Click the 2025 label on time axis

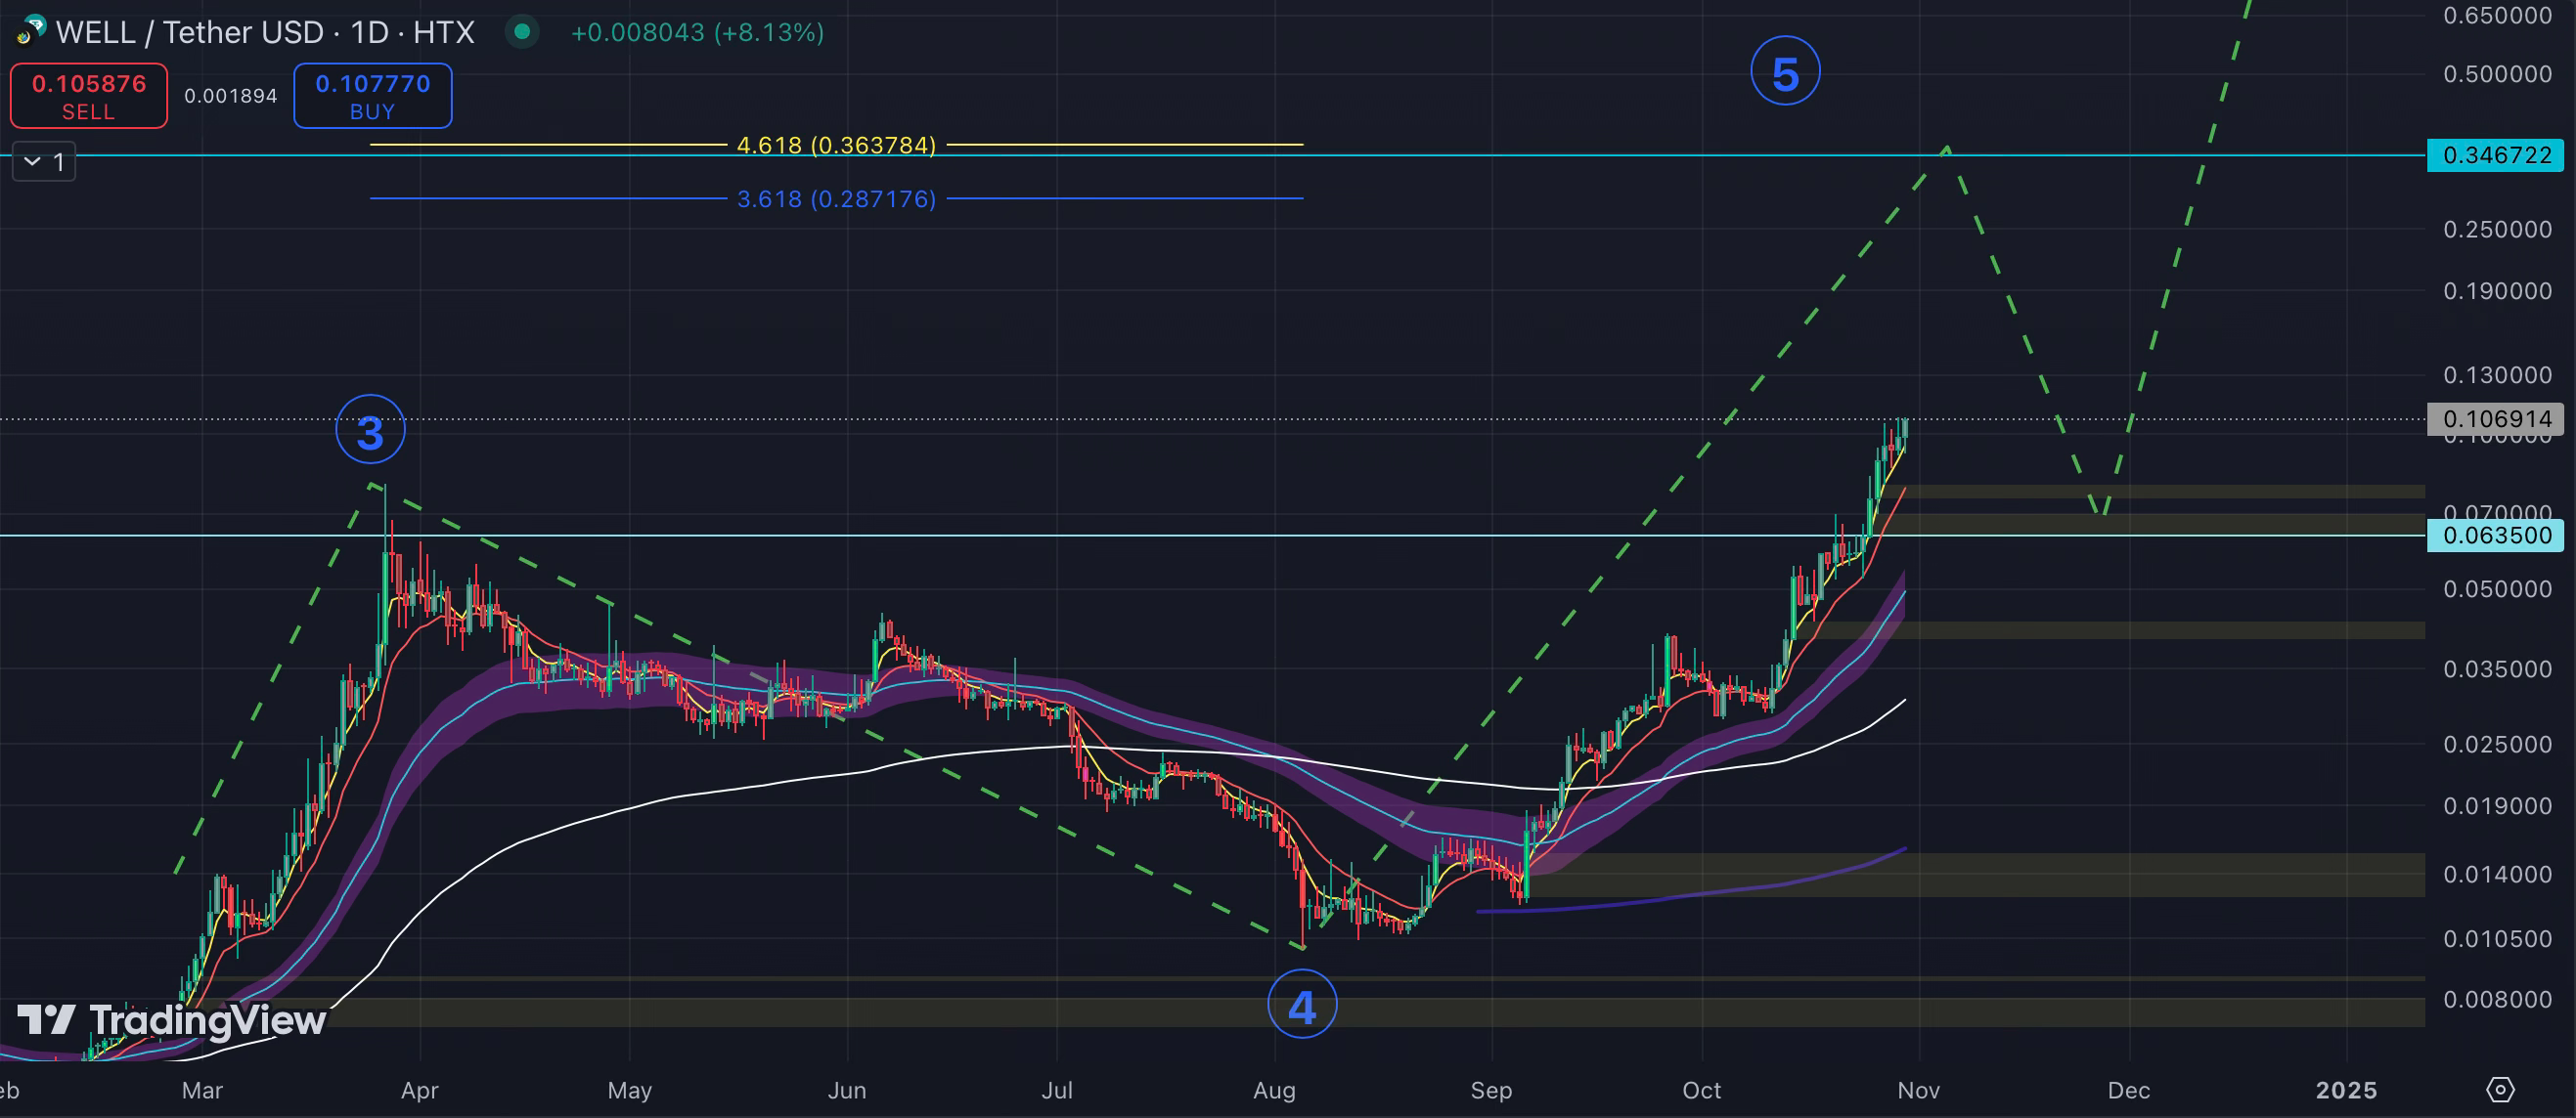point(2345,1090)
